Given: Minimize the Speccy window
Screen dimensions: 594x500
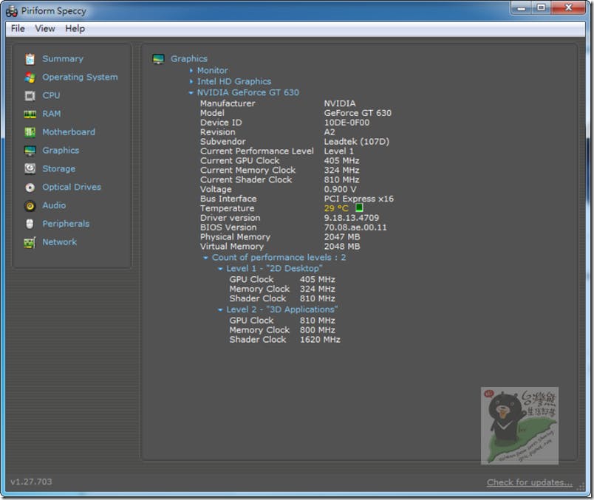Looking at the screenshot, I should (x=522, y=8).
